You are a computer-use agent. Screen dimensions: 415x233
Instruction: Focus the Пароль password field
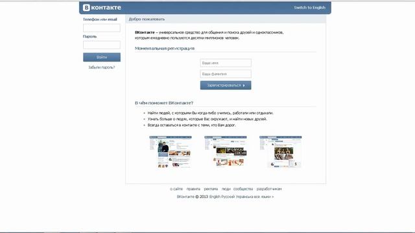click(102, 45)
